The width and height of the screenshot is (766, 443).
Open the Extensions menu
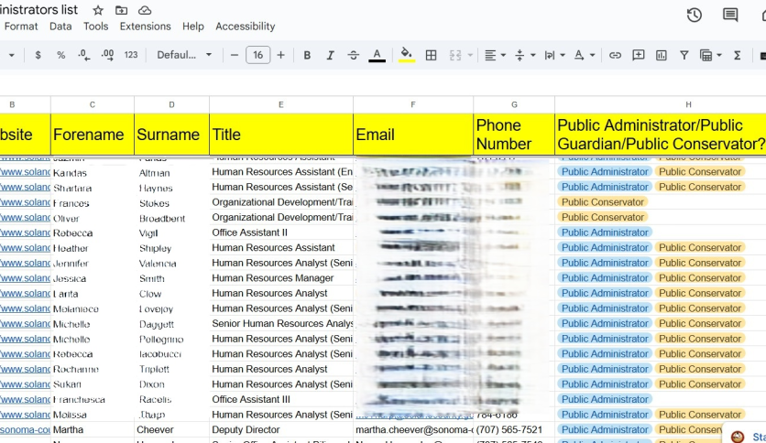[x=145, y=27]
